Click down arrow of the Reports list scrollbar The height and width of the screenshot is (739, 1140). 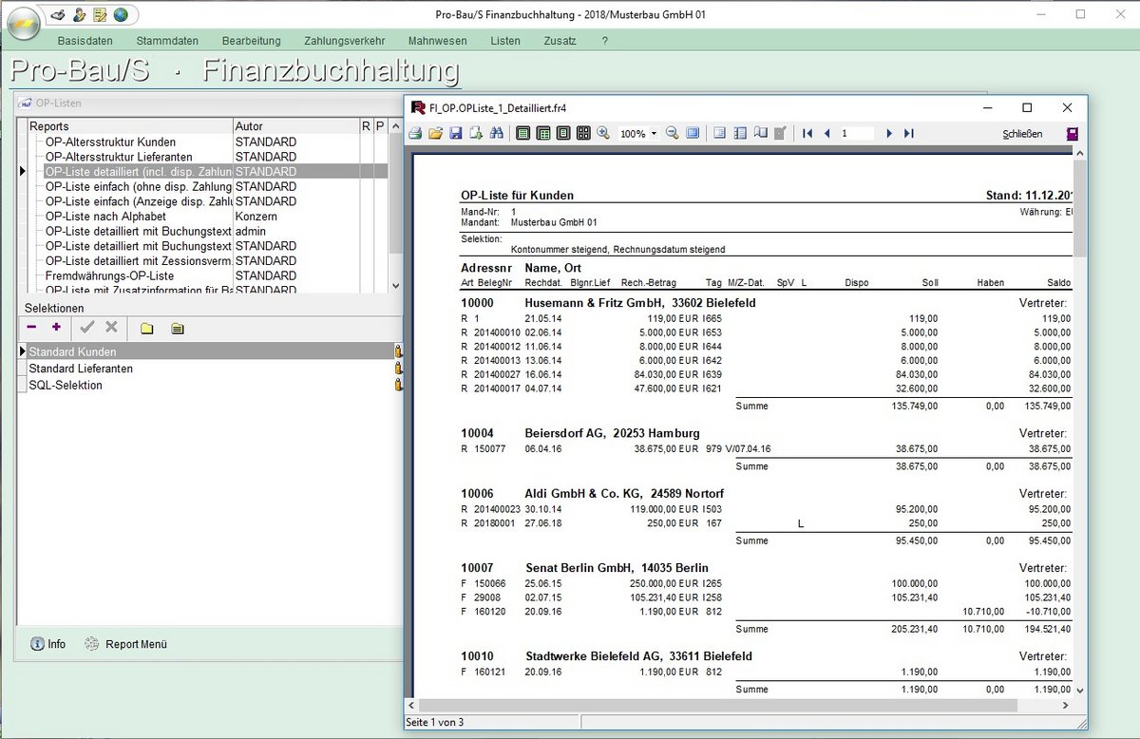[x=395, y=285]
